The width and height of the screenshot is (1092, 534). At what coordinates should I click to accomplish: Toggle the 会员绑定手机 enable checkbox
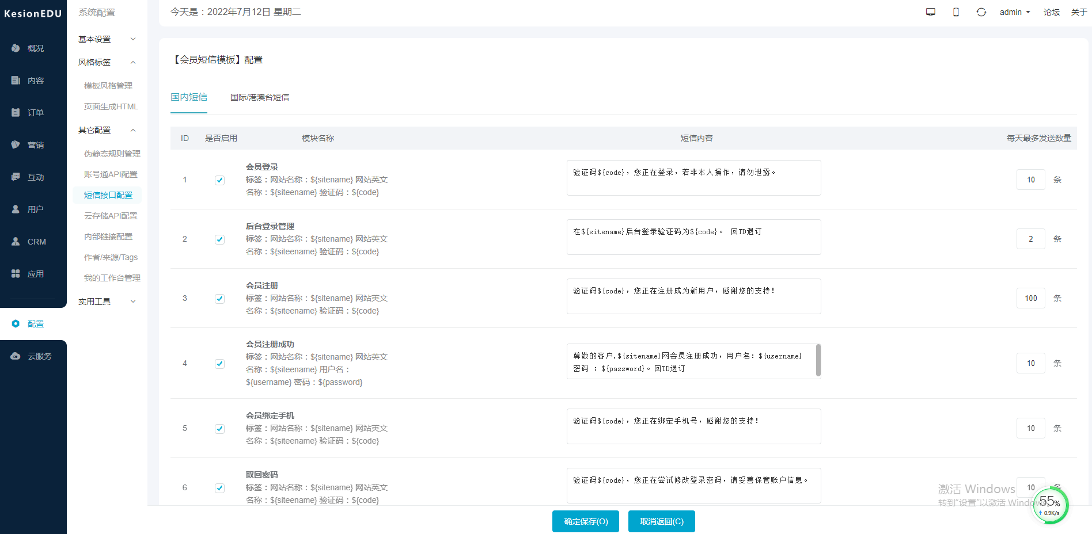[219, 429]
